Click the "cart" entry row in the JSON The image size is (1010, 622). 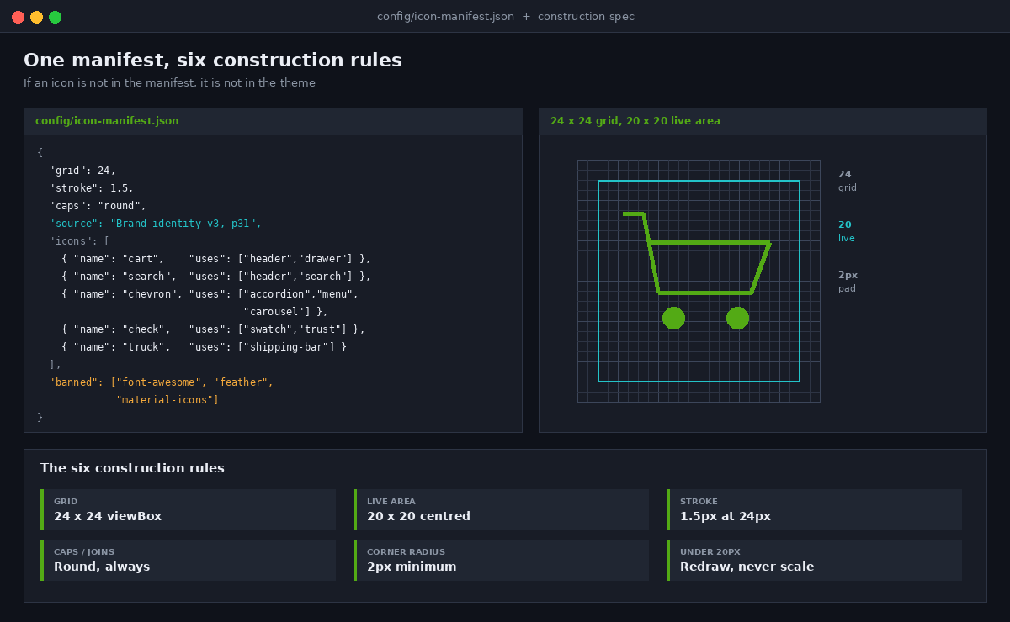click(x=216, y=259)
